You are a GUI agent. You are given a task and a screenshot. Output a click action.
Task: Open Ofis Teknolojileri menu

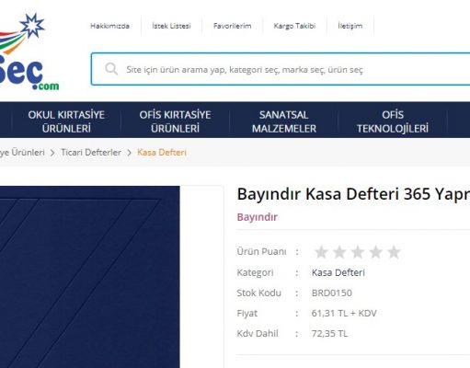tap(393, 121)
